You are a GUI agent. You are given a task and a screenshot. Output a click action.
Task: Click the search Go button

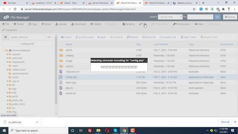coord(217,17)
